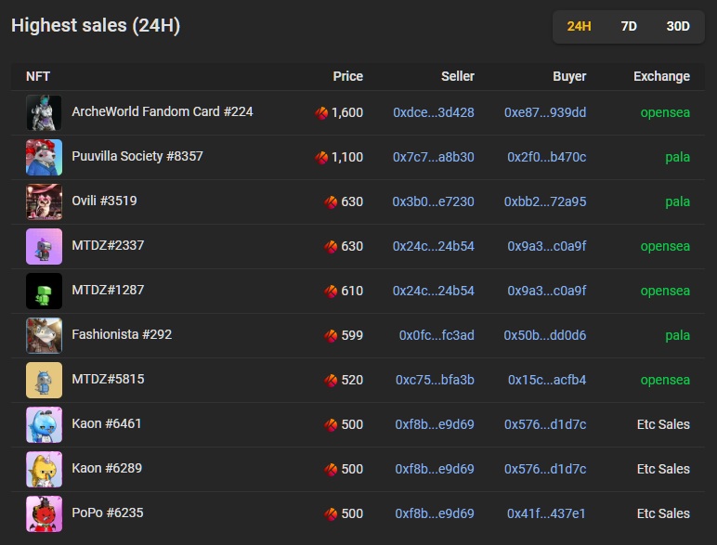Select the MTDZ#1287 name text
Image resolution: width=717 pixels, height=545 pixels.
click(108, 290)
